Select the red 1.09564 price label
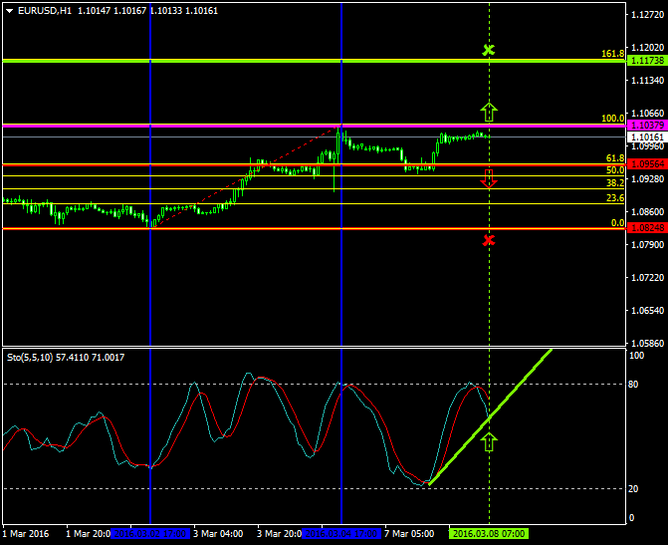668x545 pixels. (x=647, y=164)
